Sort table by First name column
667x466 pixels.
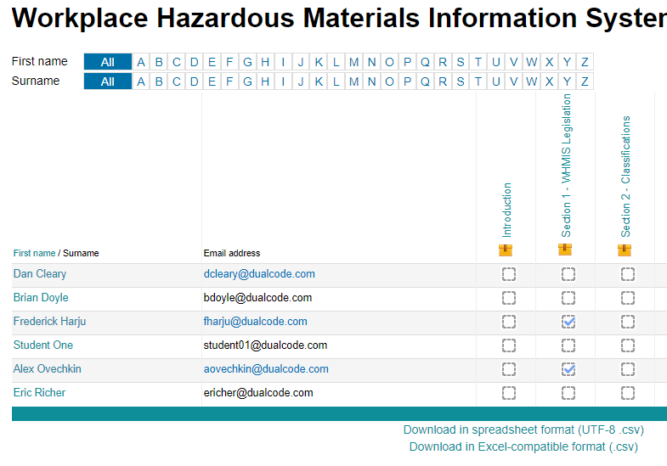(34, 253)
